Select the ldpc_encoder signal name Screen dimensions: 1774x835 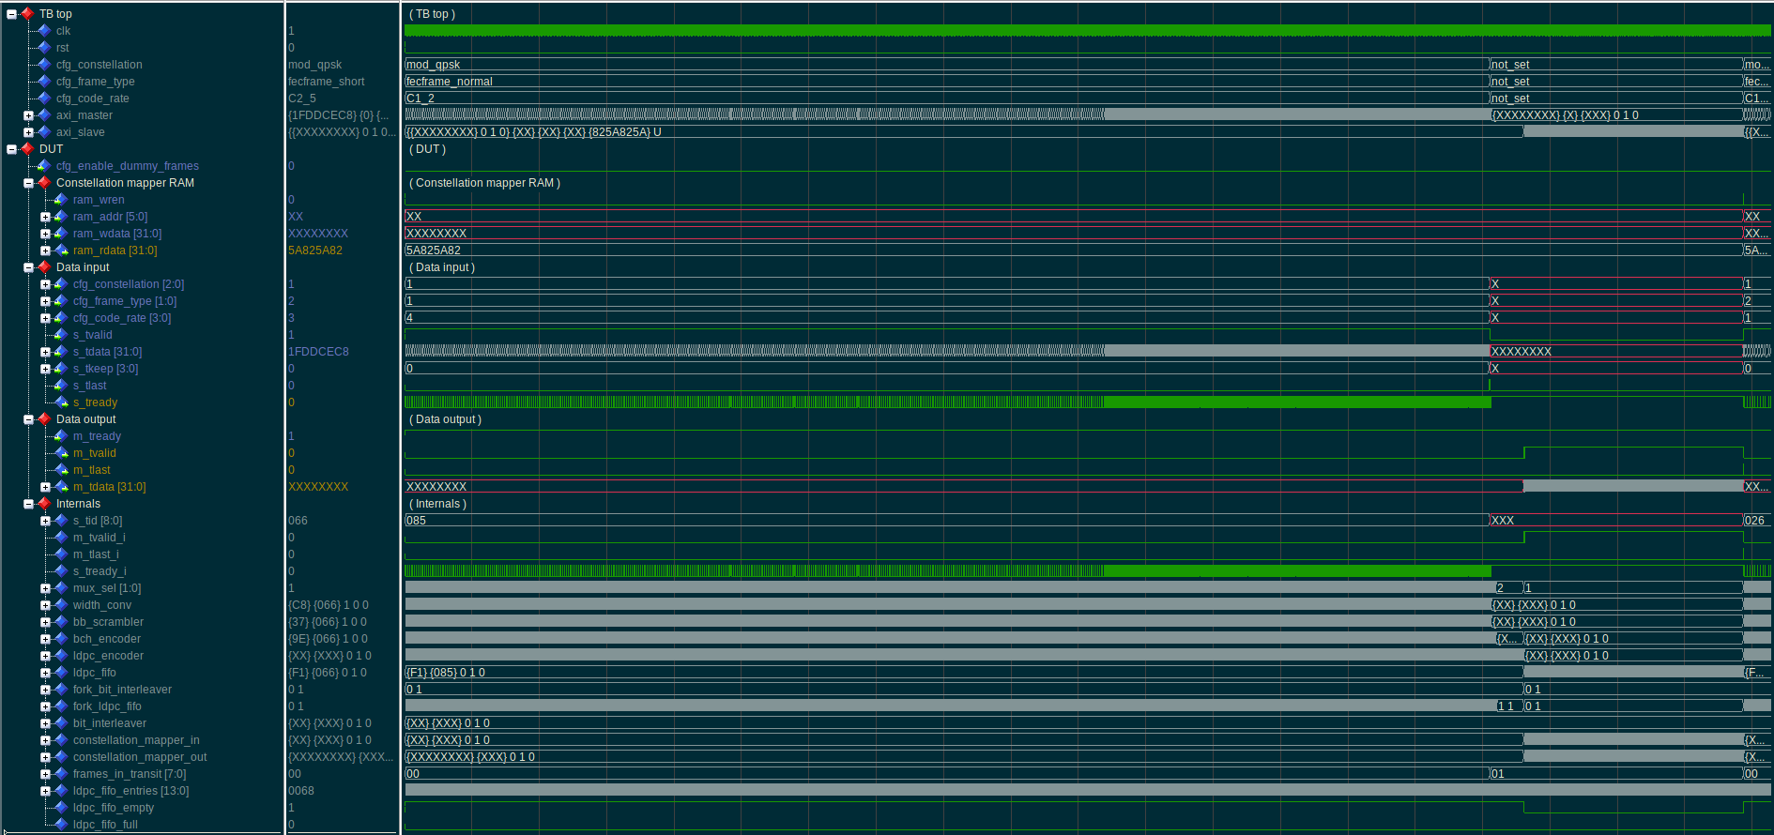[x=108, y=656]
